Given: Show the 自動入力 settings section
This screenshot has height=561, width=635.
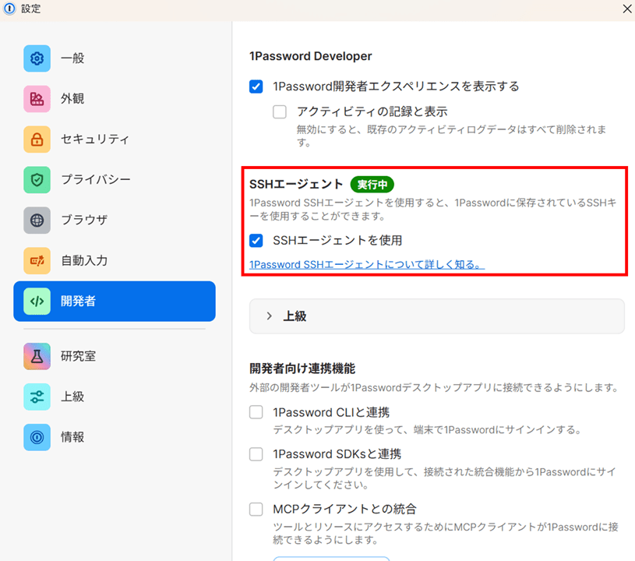Looking at the screenshot, I should (x=115, y=261).
